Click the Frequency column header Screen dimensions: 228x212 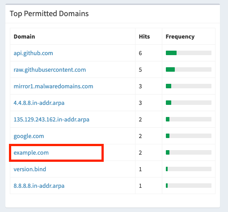pos(180,37)
